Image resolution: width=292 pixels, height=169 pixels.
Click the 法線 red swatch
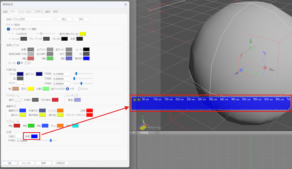(90, 110)
